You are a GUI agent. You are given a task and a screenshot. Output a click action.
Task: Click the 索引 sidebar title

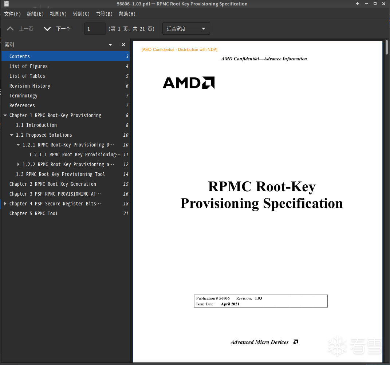coord(9,45)
